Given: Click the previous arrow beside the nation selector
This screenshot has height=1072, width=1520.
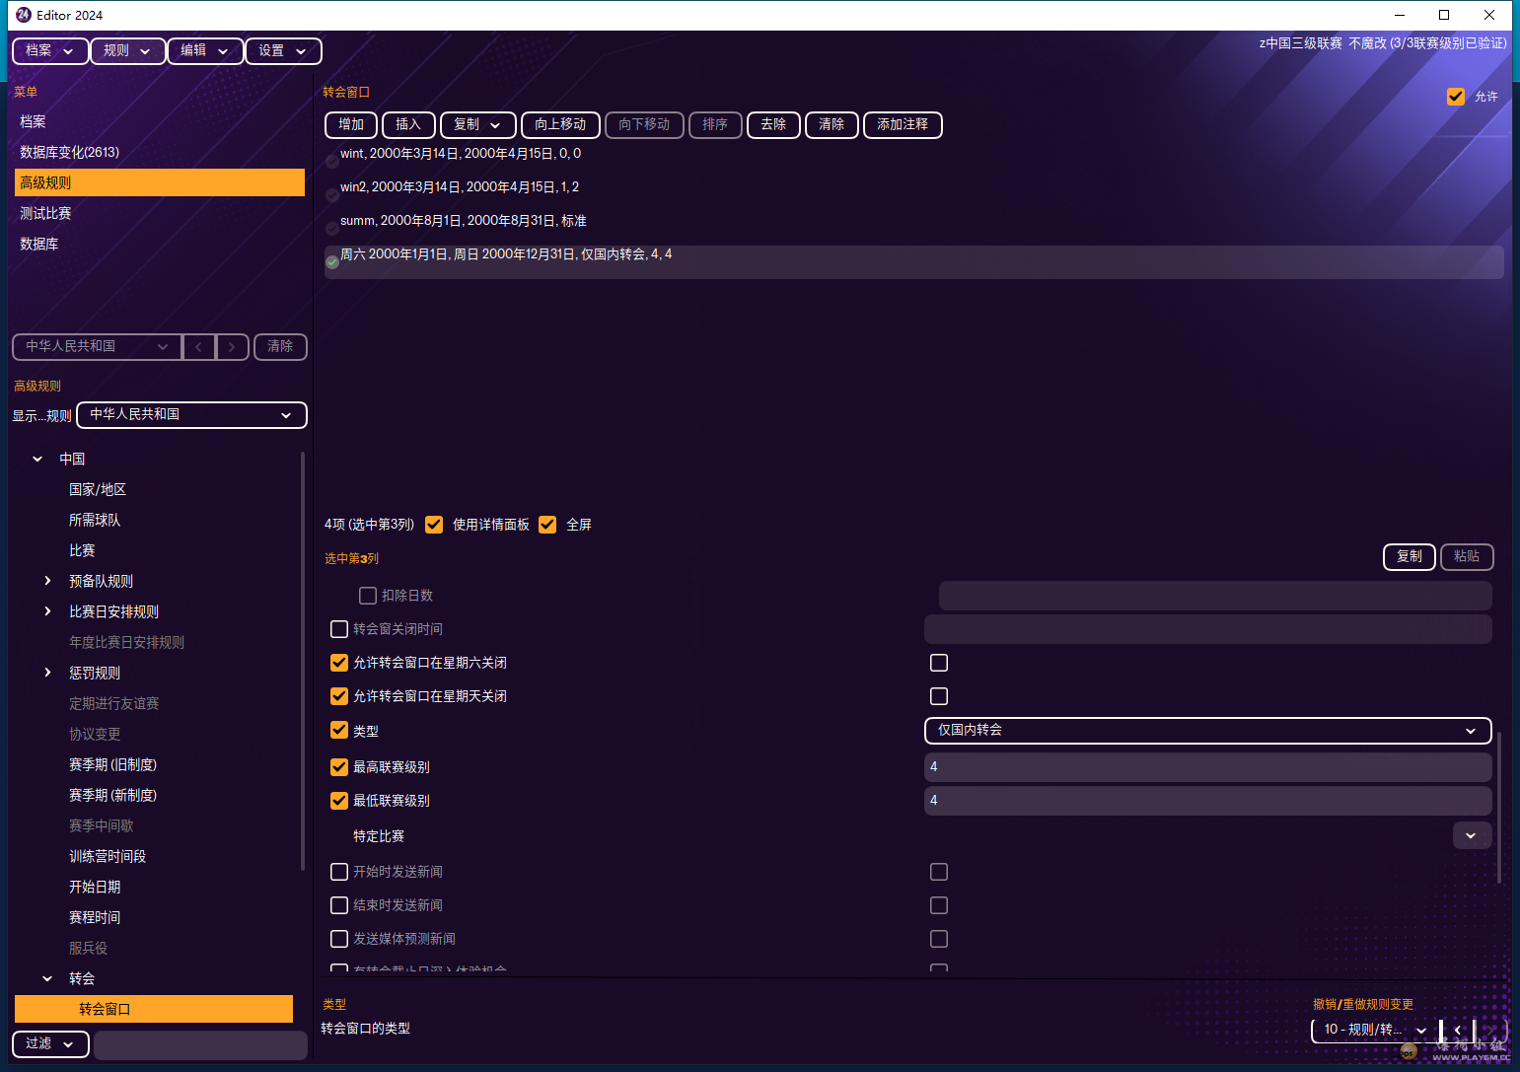Looking at the screenshot, I should (199, 347).
